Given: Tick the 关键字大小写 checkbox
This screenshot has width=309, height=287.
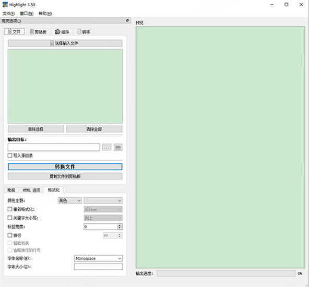Looking at the screenshot, I should [10, 218].
